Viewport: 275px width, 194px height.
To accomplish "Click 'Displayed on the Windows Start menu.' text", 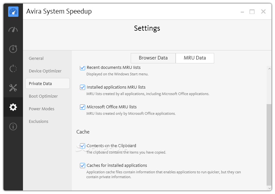I will click(117, 74).
